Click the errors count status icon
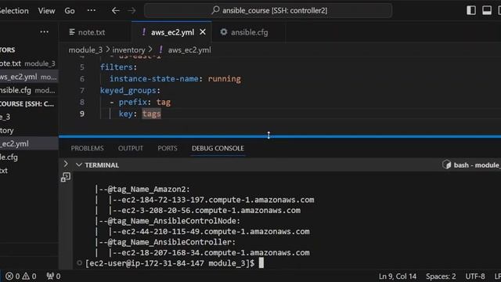Screen dimensions: 501x282 [x=13, y=277]
